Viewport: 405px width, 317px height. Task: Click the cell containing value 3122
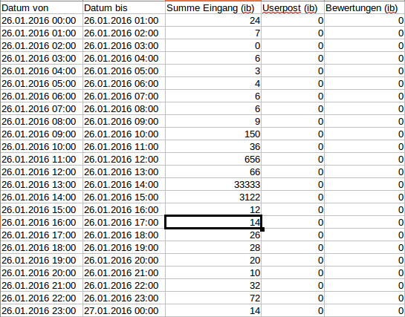coord(213,197)
